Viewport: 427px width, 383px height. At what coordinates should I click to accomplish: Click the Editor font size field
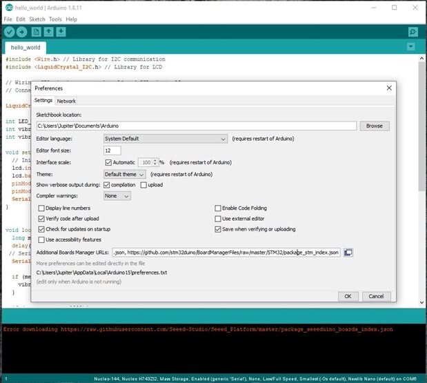112,150
